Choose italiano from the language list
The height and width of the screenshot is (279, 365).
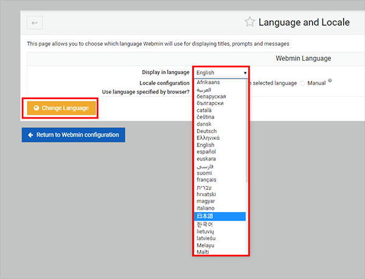(220, 208)
